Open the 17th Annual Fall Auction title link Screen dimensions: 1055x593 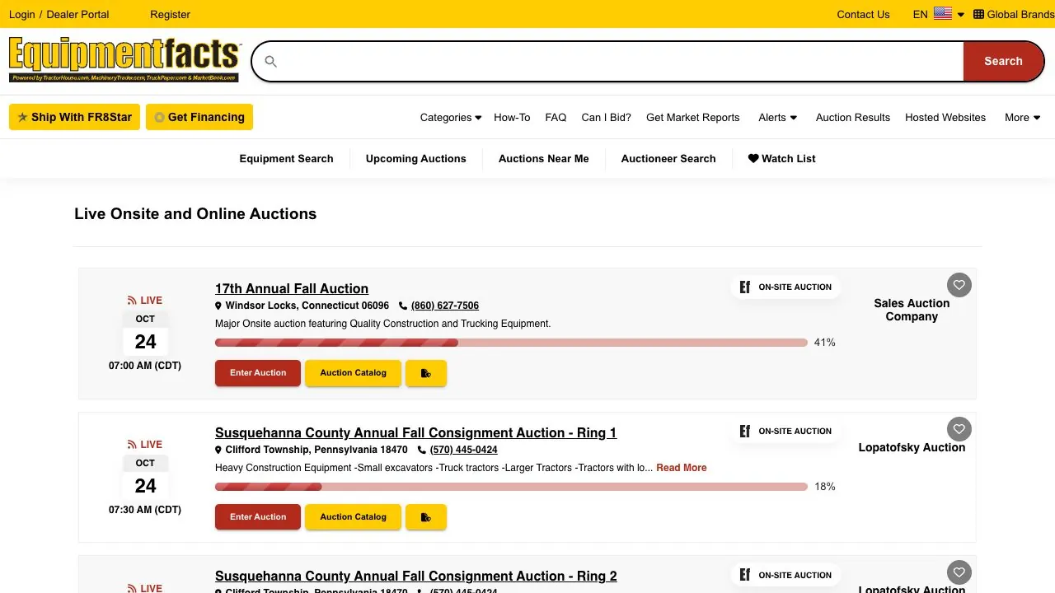292,288
